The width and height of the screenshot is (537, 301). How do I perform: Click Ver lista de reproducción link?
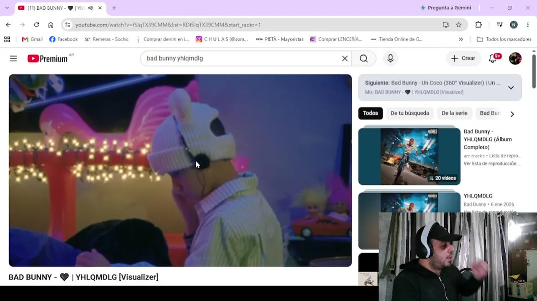coord(492,164)
